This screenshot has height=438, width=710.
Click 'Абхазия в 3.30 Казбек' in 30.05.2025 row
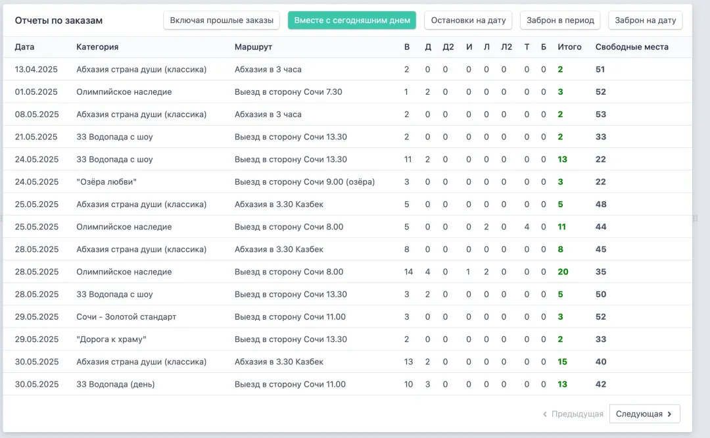(x=279, y=362)
